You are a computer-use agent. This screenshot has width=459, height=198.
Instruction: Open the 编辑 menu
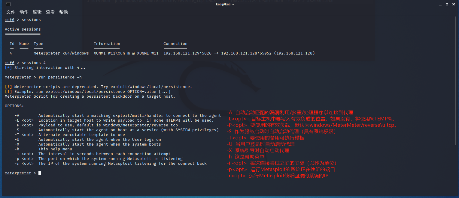tap(37, 12)
